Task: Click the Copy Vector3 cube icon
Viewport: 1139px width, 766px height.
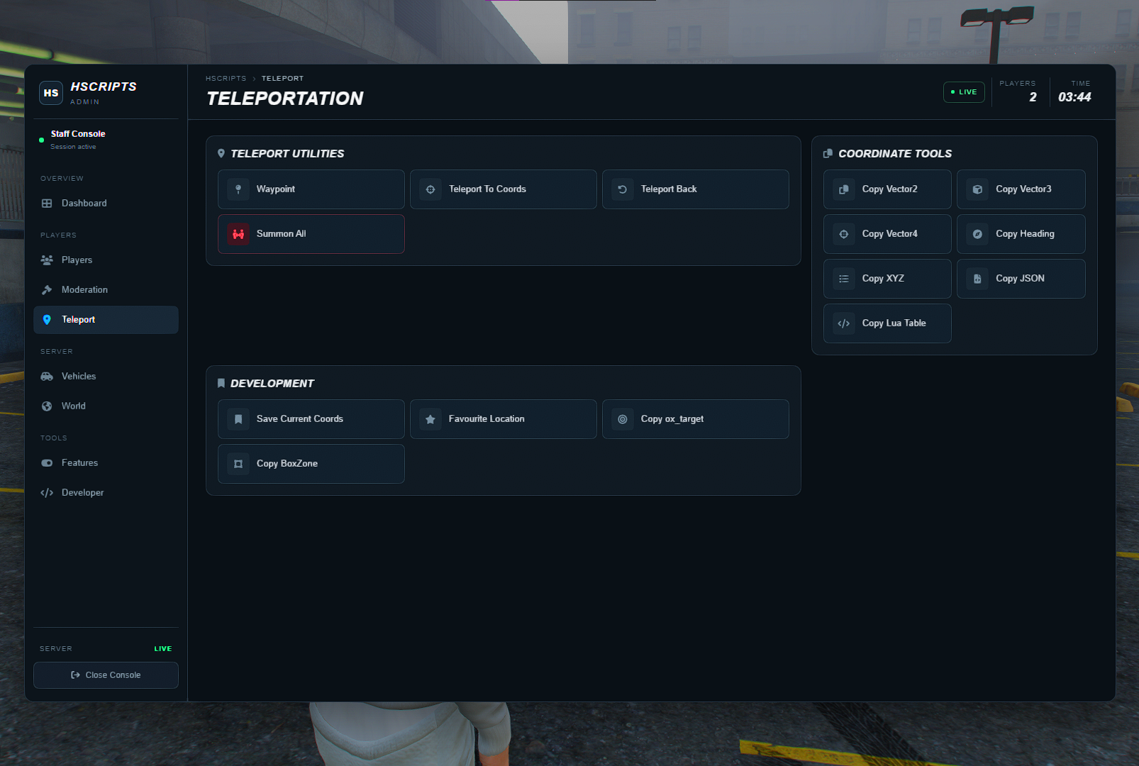Action: (x=977, y=189)
